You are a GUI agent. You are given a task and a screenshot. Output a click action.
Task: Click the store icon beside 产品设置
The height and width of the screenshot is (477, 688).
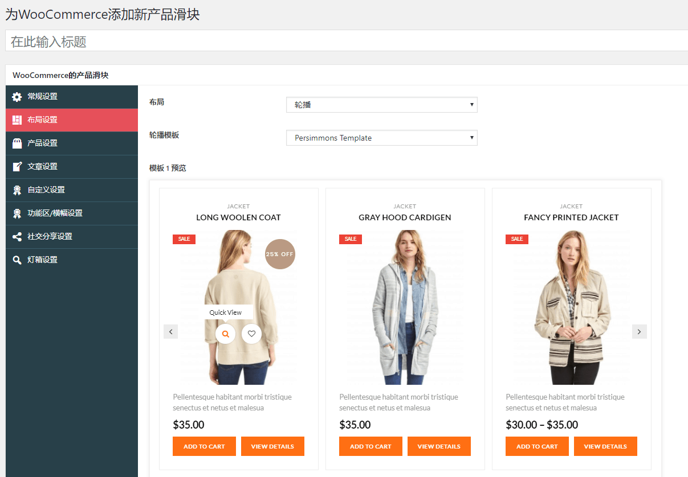point(17,143)
